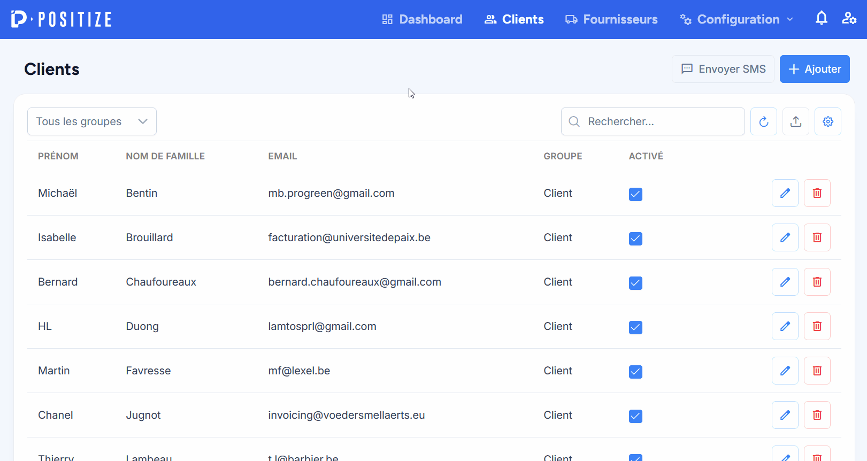Edit Michaël Bentin with pencil icon

click(785, 193)
